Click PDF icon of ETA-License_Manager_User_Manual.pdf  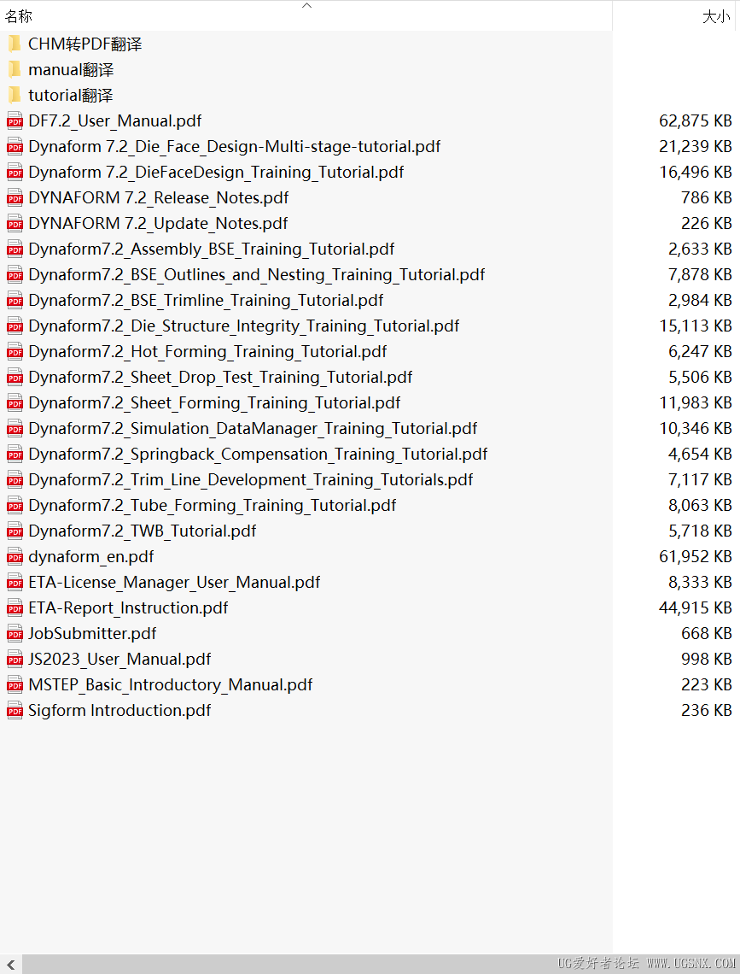pos(15,582)
